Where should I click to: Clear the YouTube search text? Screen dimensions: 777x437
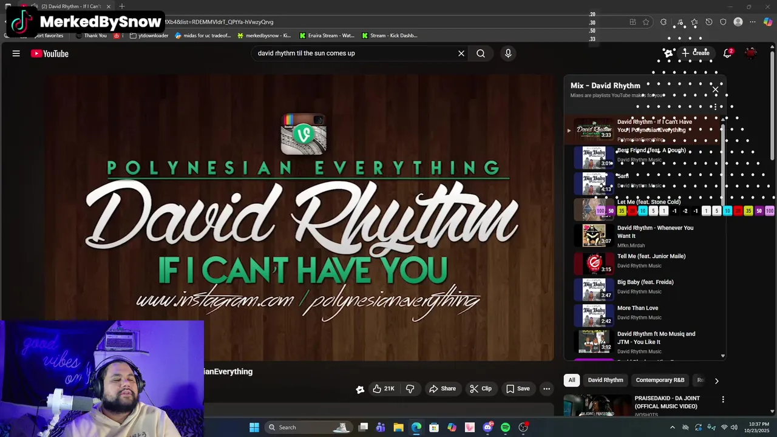(x=461, y=53)
